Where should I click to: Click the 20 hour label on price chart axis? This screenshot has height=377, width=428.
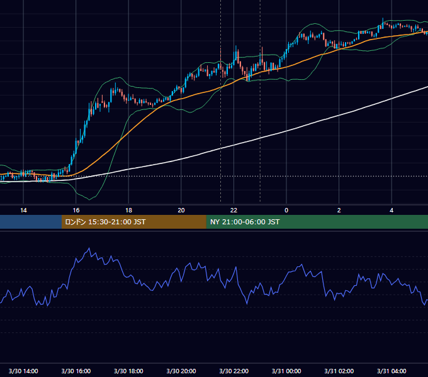[181, 210]
